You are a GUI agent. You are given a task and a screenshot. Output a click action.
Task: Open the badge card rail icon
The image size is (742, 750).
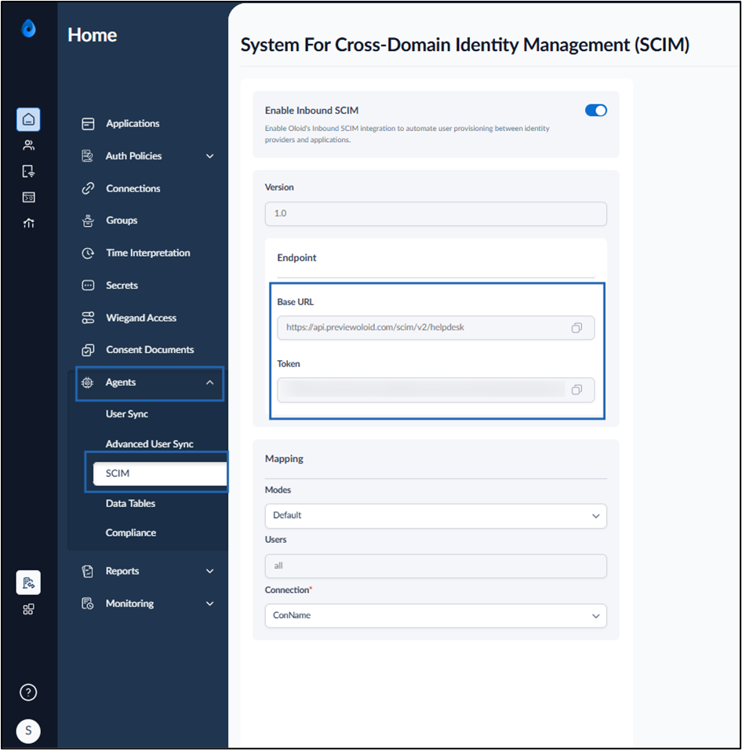point(29,197)
